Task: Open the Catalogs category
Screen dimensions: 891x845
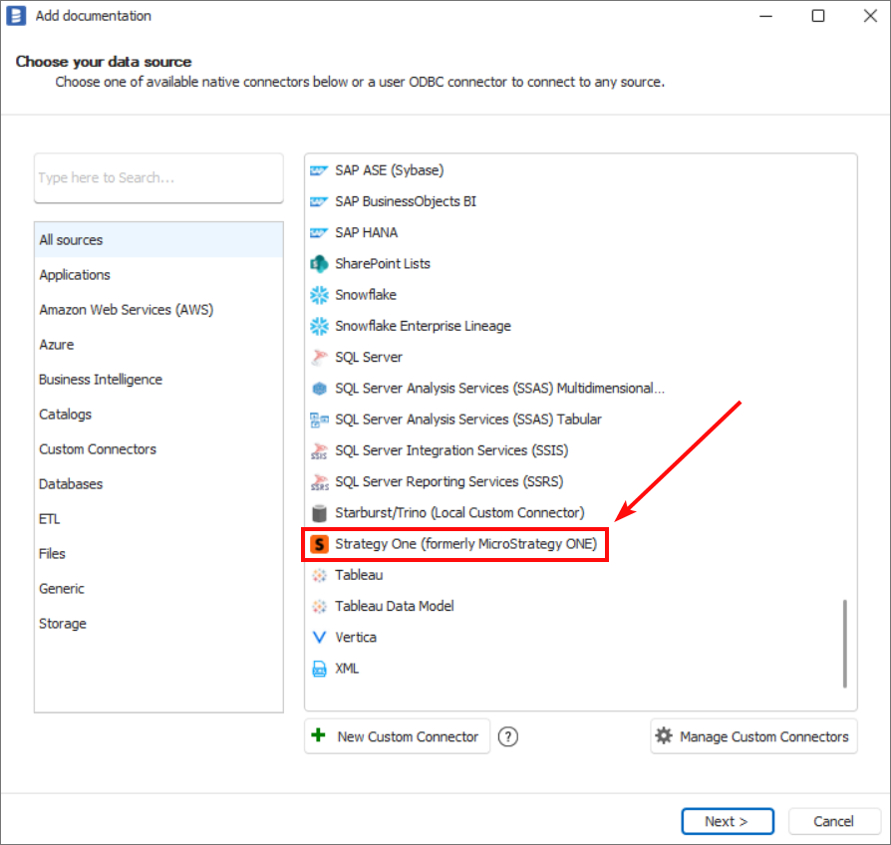Action: (158, 415)
